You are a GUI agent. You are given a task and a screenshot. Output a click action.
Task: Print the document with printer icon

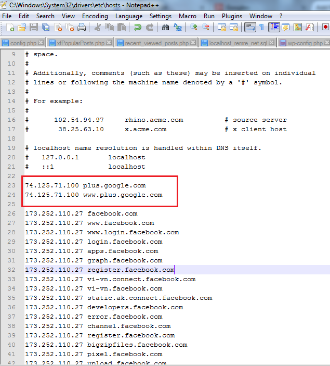[82, 27]
